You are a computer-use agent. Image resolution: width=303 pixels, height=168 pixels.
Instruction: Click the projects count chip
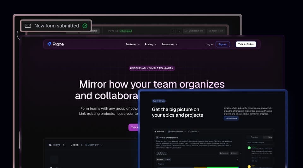point(224,153)
